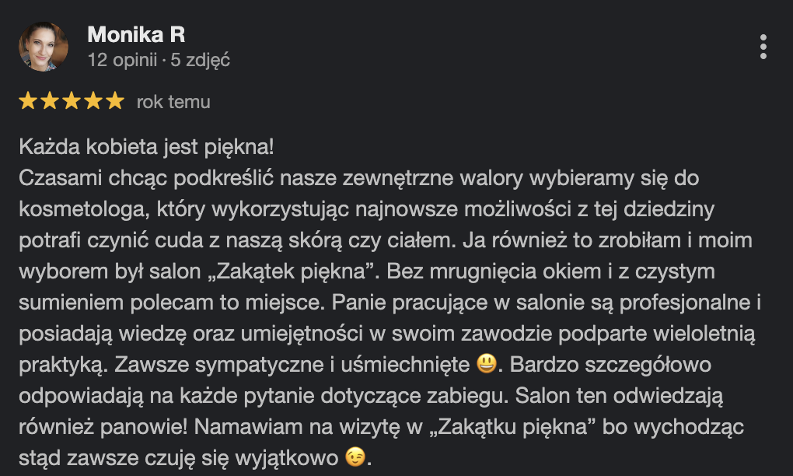Open the Monika R reviewer profile name
The image size is (793, 476).
pos(136,35)
